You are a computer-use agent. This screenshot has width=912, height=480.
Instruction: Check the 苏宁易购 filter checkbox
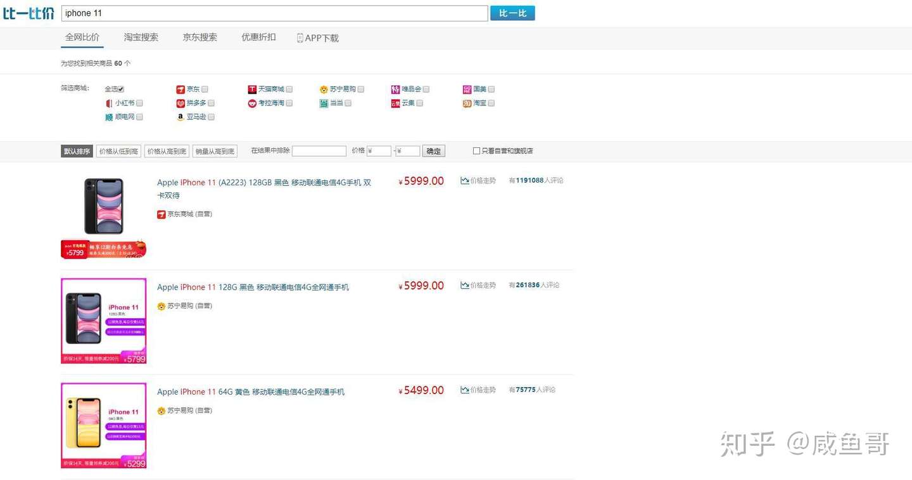(x=361, y=89)
